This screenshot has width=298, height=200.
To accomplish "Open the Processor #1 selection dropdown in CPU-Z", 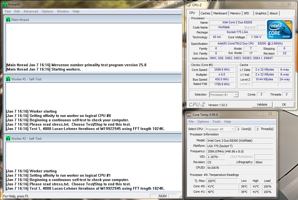I will click(224, 95).
